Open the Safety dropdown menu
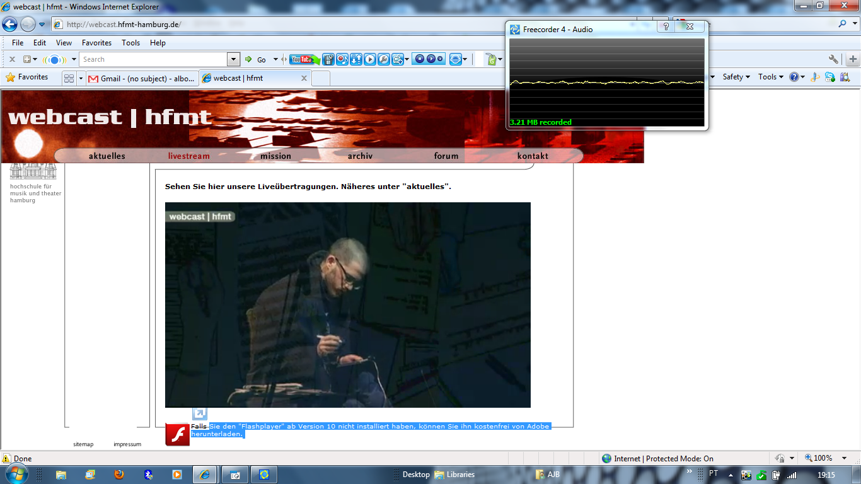The height and width of the screenshot is (484, 861). coord(736,77)
